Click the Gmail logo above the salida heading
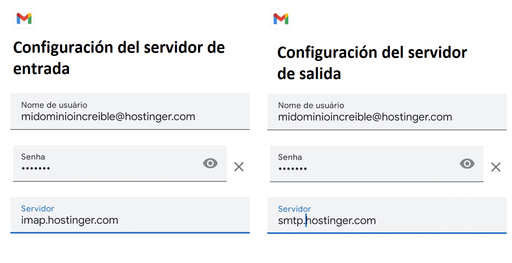The height and width of the screenshot is (263, 512). coord(281,18)
